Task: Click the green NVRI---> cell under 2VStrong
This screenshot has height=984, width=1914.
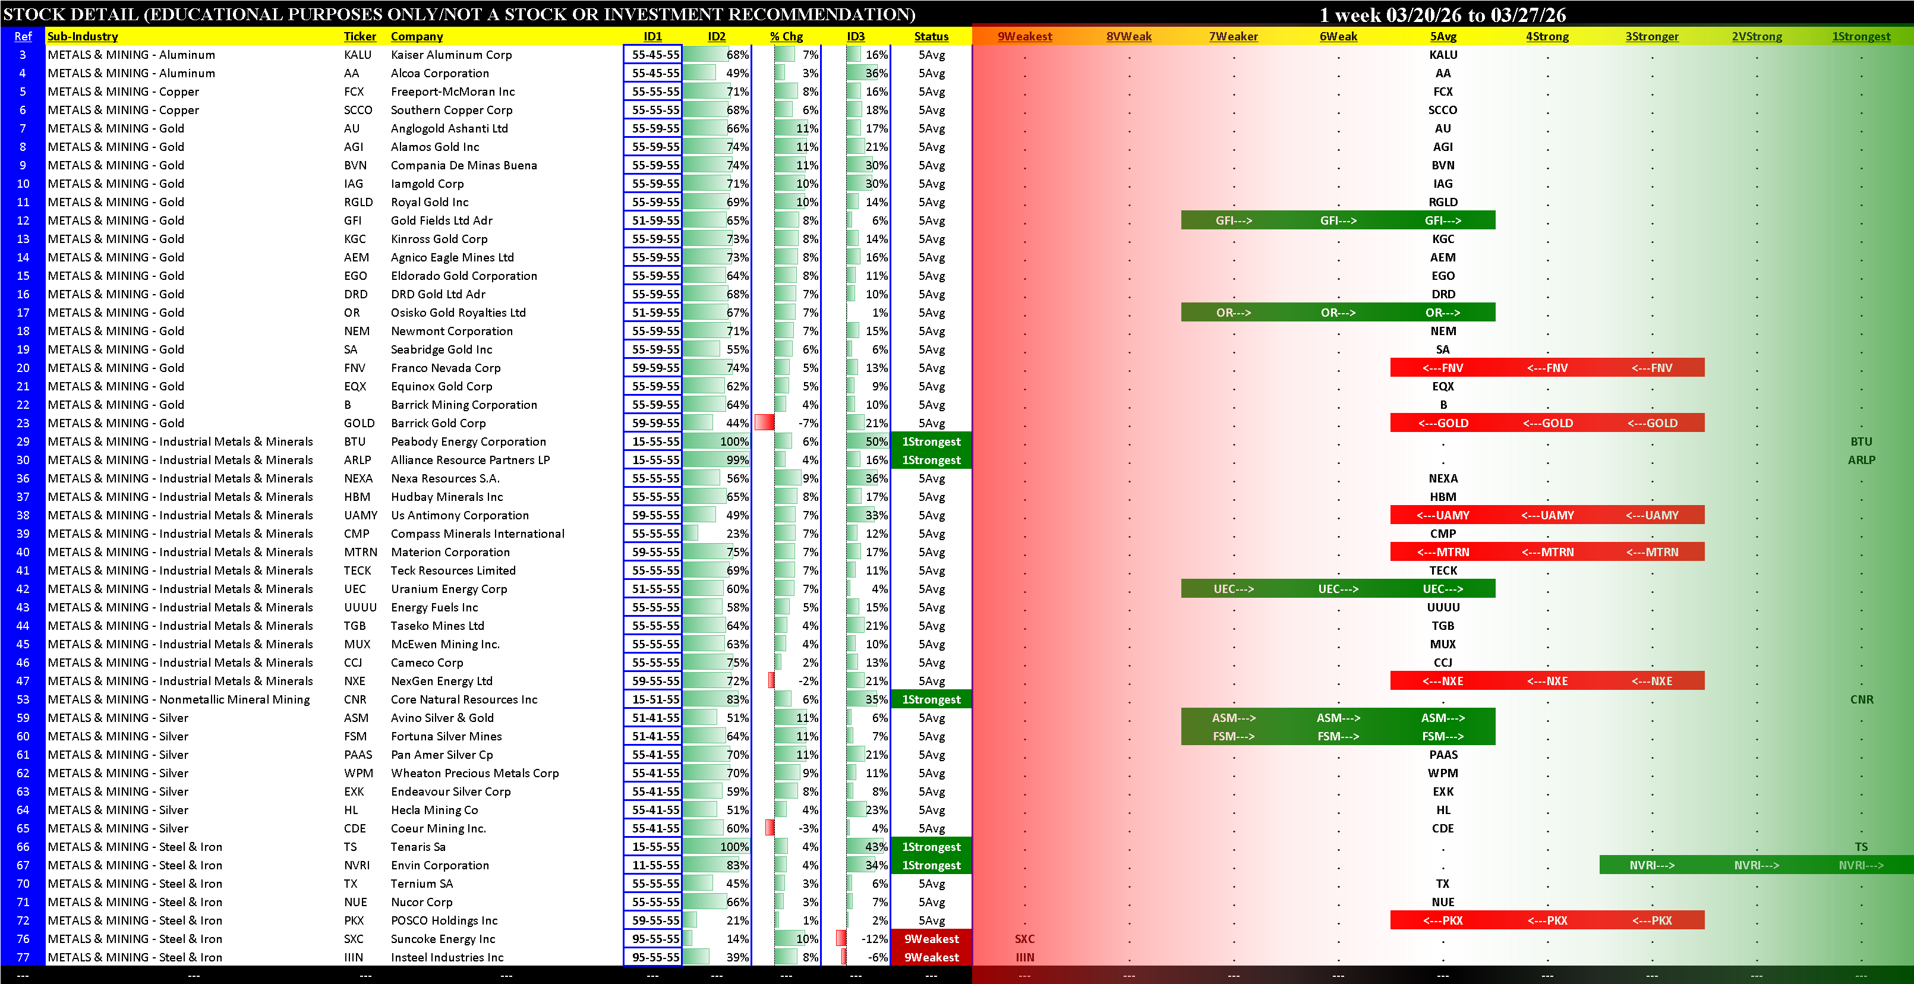Action: point(1757,865)
